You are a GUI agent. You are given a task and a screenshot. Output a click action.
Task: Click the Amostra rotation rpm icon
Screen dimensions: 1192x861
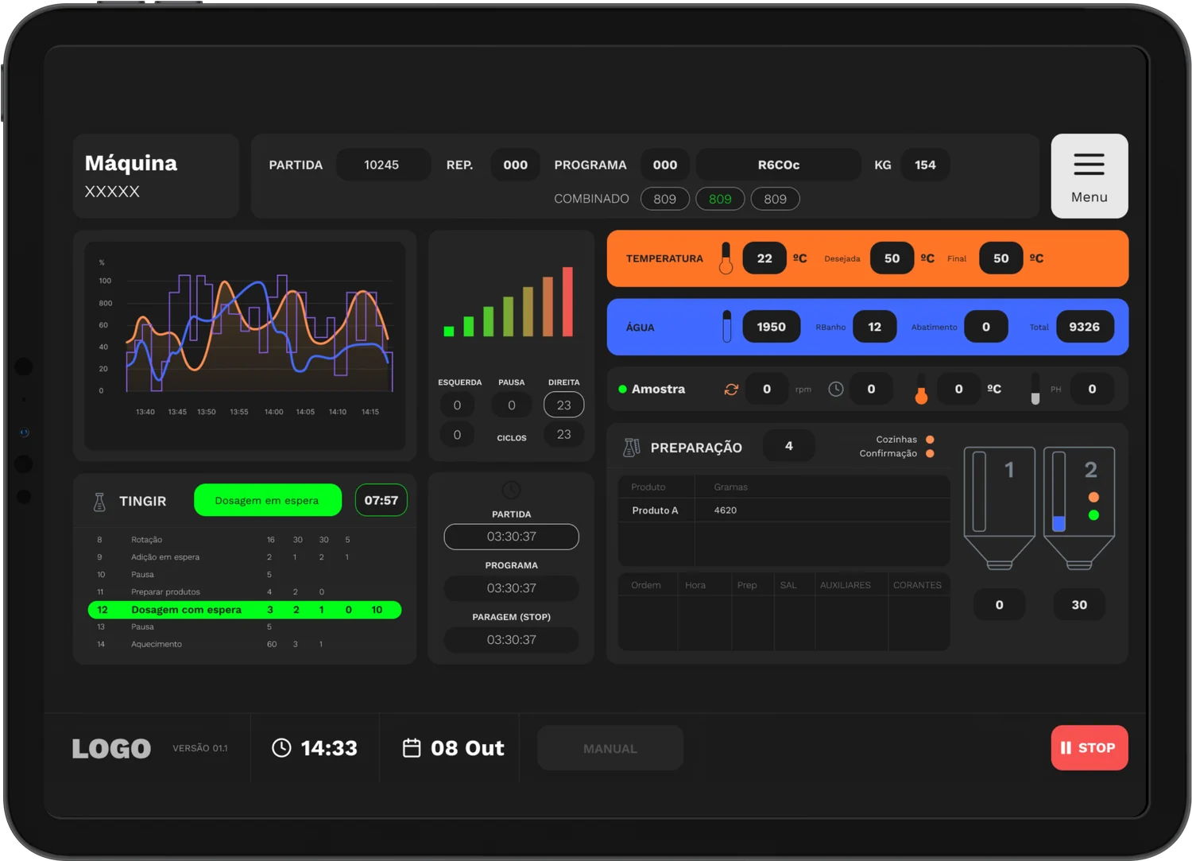coord(731,389)
